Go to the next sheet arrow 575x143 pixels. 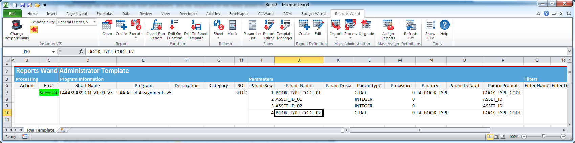[16, 130]
